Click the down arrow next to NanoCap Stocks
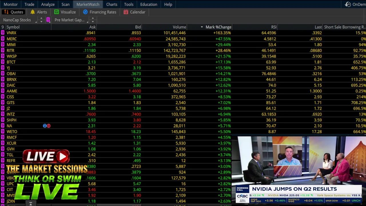The image size is (366, 206). point(41,21)
